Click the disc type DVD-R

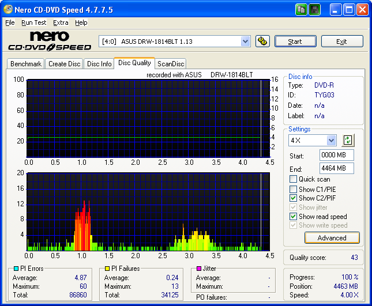[324, 85]
